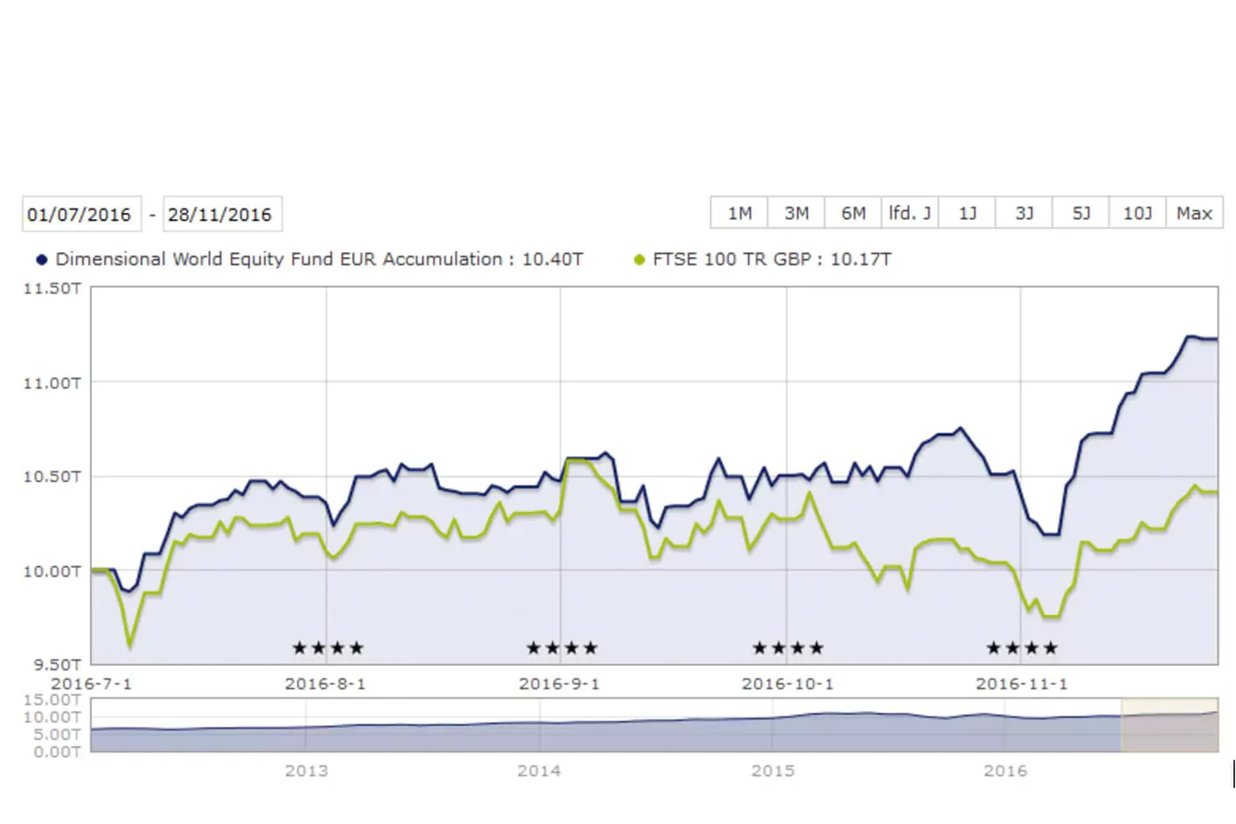
Task: Select the 1M time range button
Action: point(739,213)
